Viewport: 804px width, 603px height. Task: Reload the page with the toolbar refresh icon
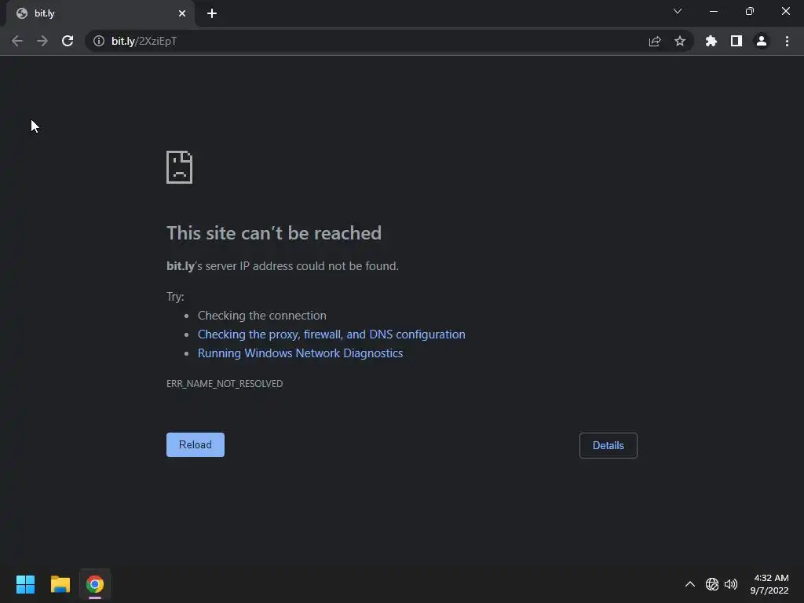[68, 41]
